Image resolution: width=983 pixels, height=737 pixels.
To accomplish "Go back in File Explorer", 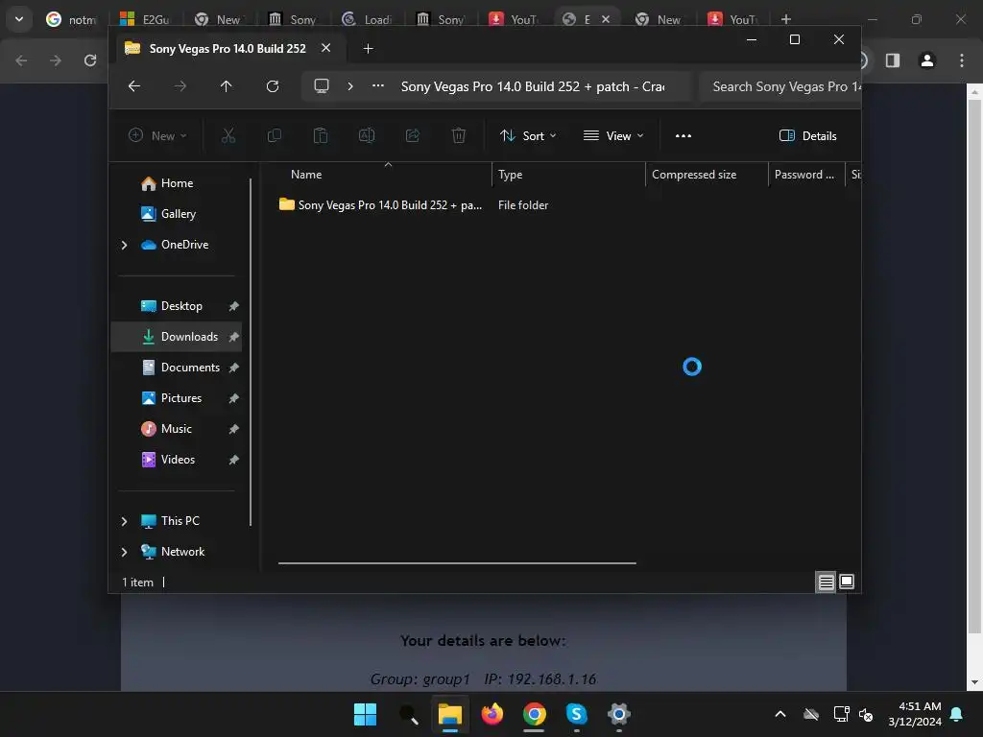I will click(x=134, y=86).
